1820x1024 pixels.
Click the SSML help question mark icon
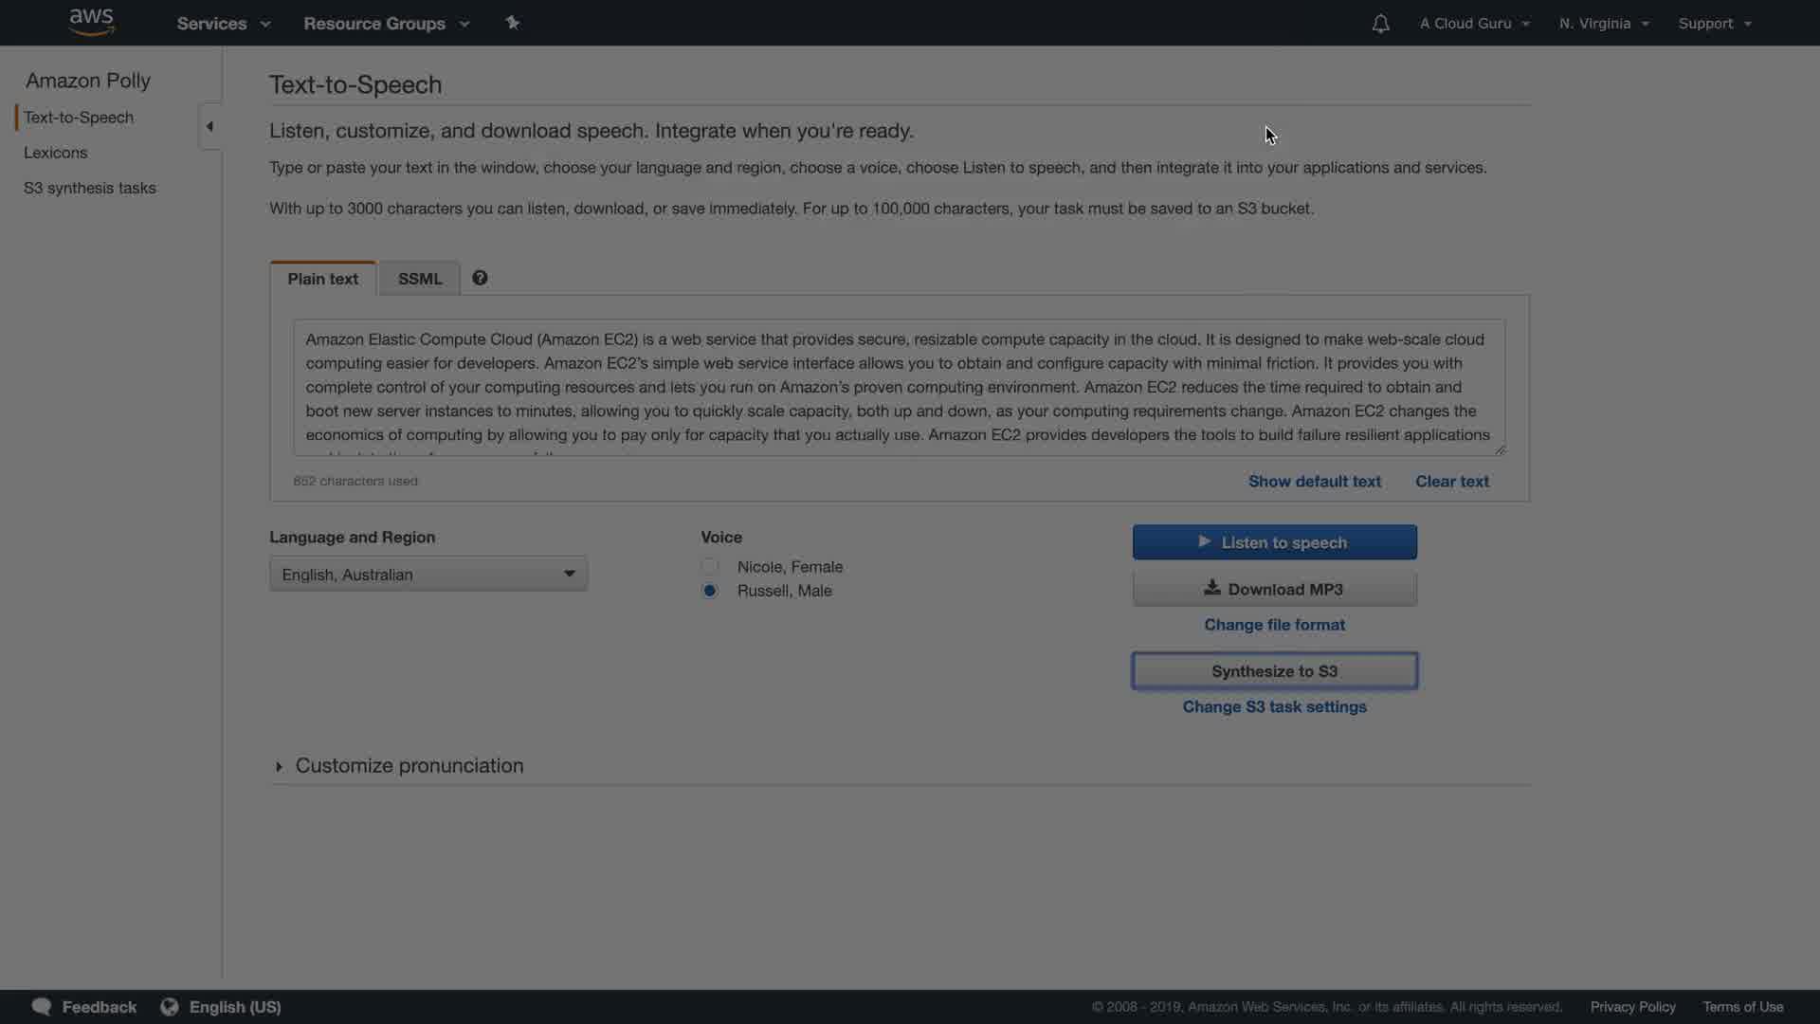480,278
